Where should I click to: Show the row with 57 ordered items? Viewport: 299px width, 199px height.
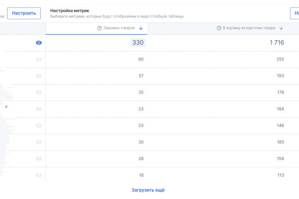tap(39, 76)
